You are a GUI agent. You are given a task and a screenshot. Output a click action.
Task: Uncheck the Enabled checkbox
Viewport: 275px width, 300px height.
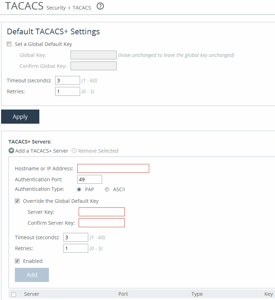tap(17, 261)
